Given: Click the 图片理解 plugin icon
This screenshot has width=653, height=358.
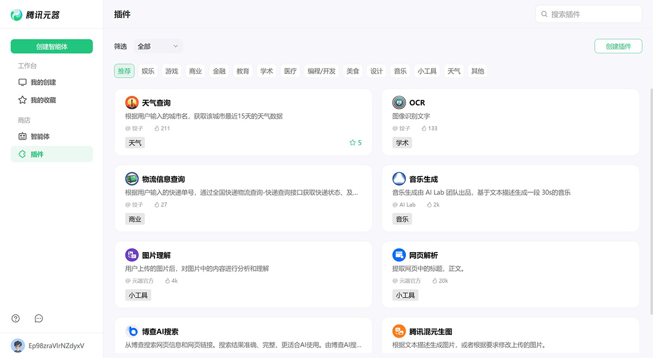Looking at the screenshot, I should tap(131, 255).
